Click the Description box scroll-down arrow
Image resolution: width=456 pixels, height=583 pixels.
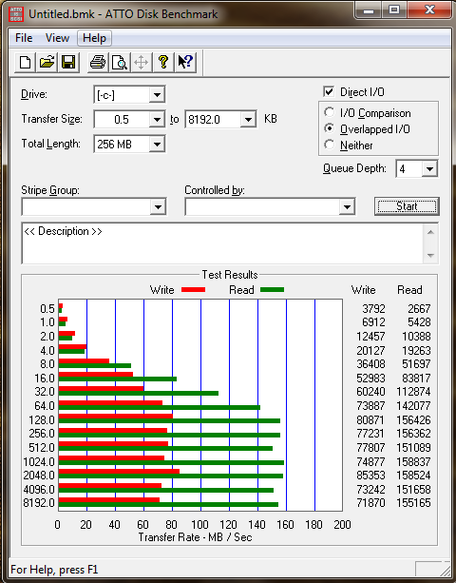430,256
